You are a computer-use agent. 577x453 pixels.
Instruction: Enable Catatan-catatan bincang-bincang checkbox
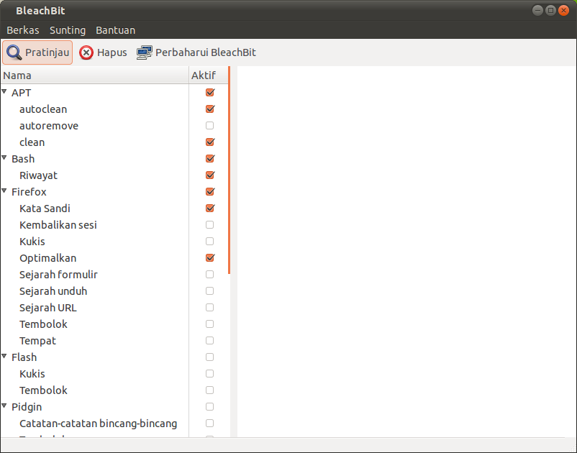click(x=210, y=424)
